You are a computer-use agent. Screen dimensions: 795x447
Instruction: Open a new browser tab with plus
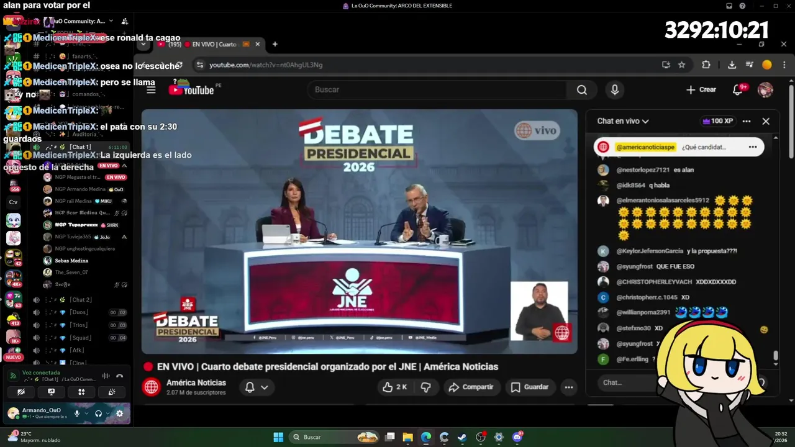point(275,44)
